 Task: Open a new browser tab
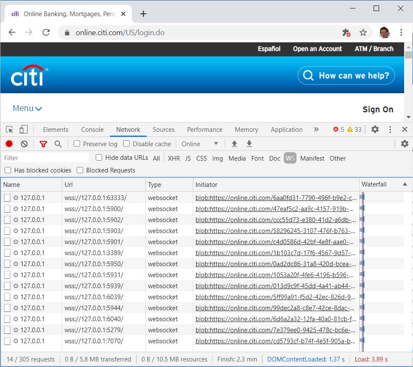tap(143, 14)
